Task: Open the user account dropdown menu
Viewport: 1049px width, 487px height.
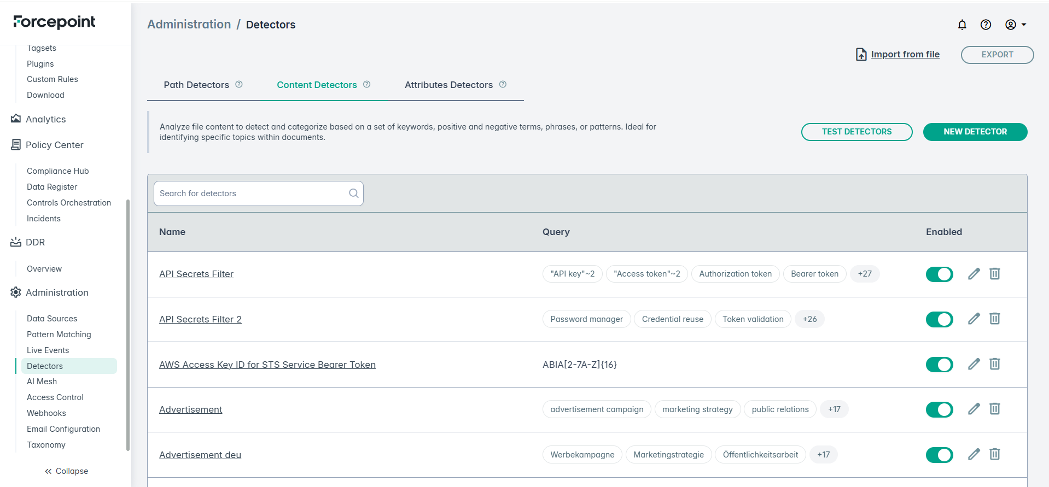Action: [1015, 25]
